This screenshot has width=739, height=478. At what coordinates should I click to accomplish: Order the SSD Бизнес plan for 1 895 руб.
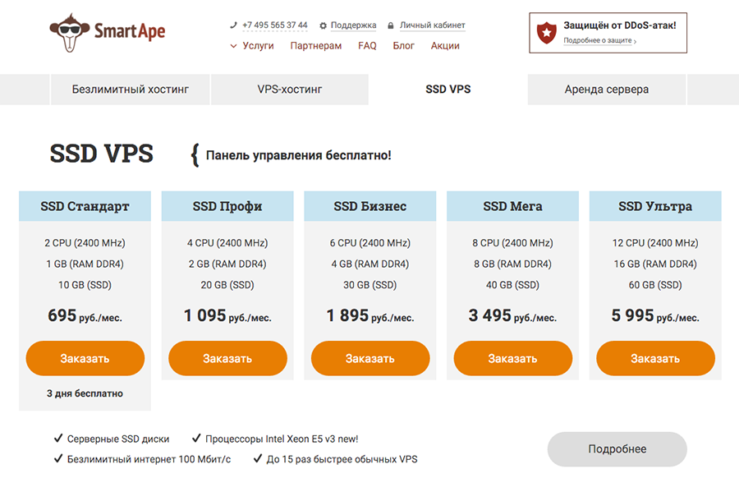(370, 358)
